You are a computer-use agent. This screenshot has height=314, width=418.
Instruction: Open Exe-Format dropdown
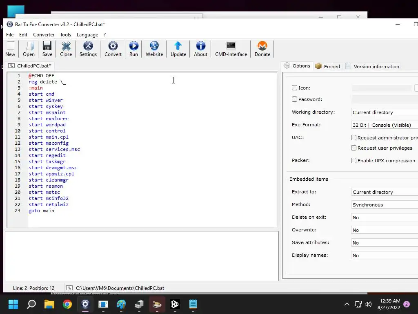click(x=385, y=125)
